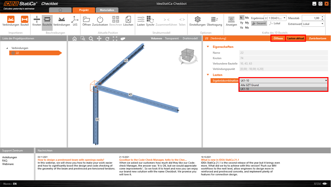The height and width of the screenshot is (187, 331).
Task: Open the Ergebniskombination dropdown arrow
Action: [x=326, y=81]
